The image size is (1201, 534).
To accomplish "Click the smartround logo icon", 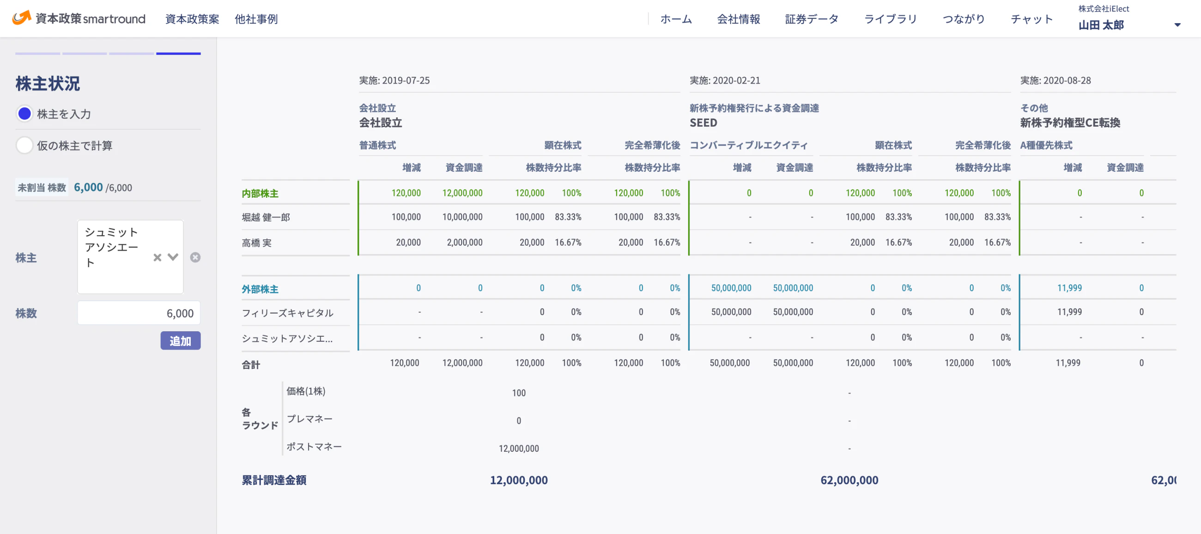I will 21,18.
